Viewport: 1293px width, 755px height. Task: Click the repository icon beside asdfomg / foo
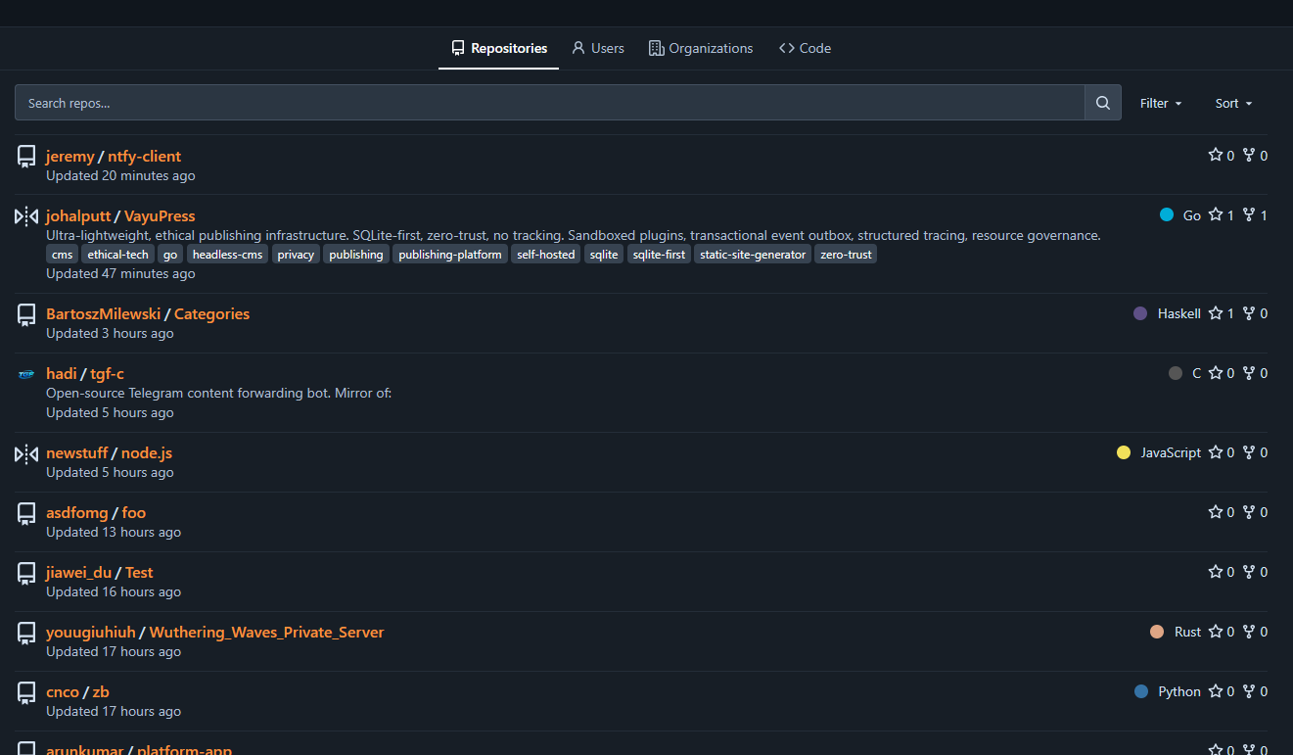pos(26,513)
